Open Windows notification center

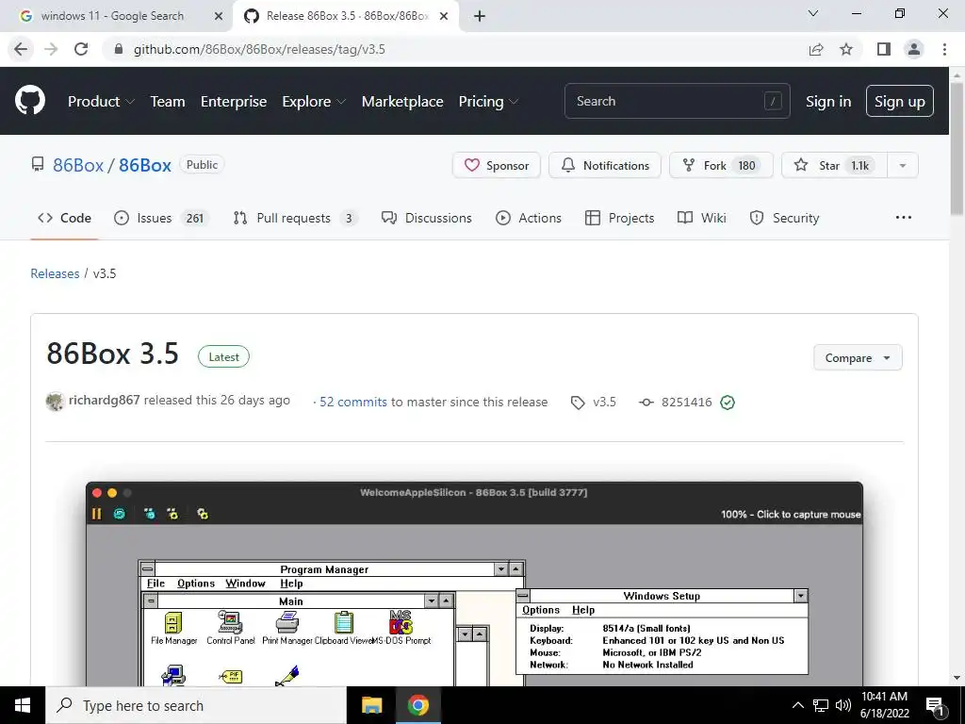coord(936,706)
